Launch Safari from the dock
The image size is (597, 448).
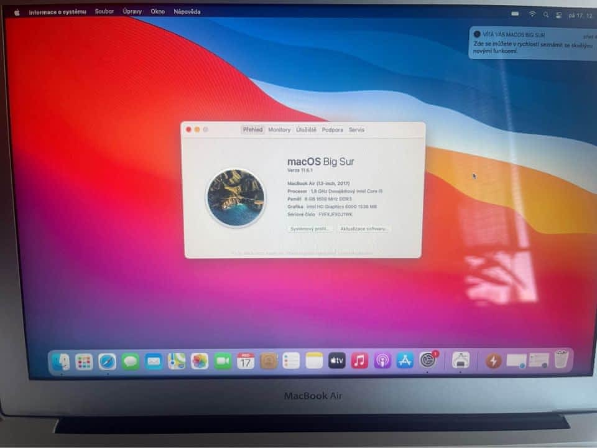(108, 362)
